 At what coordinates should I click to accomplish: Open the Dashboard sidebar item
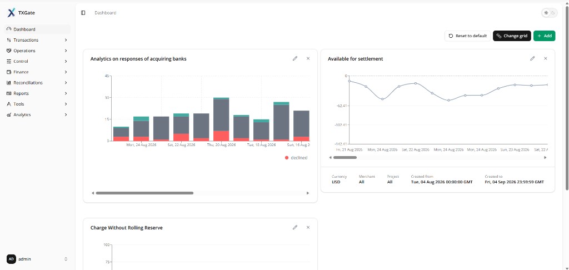[37, 29]
